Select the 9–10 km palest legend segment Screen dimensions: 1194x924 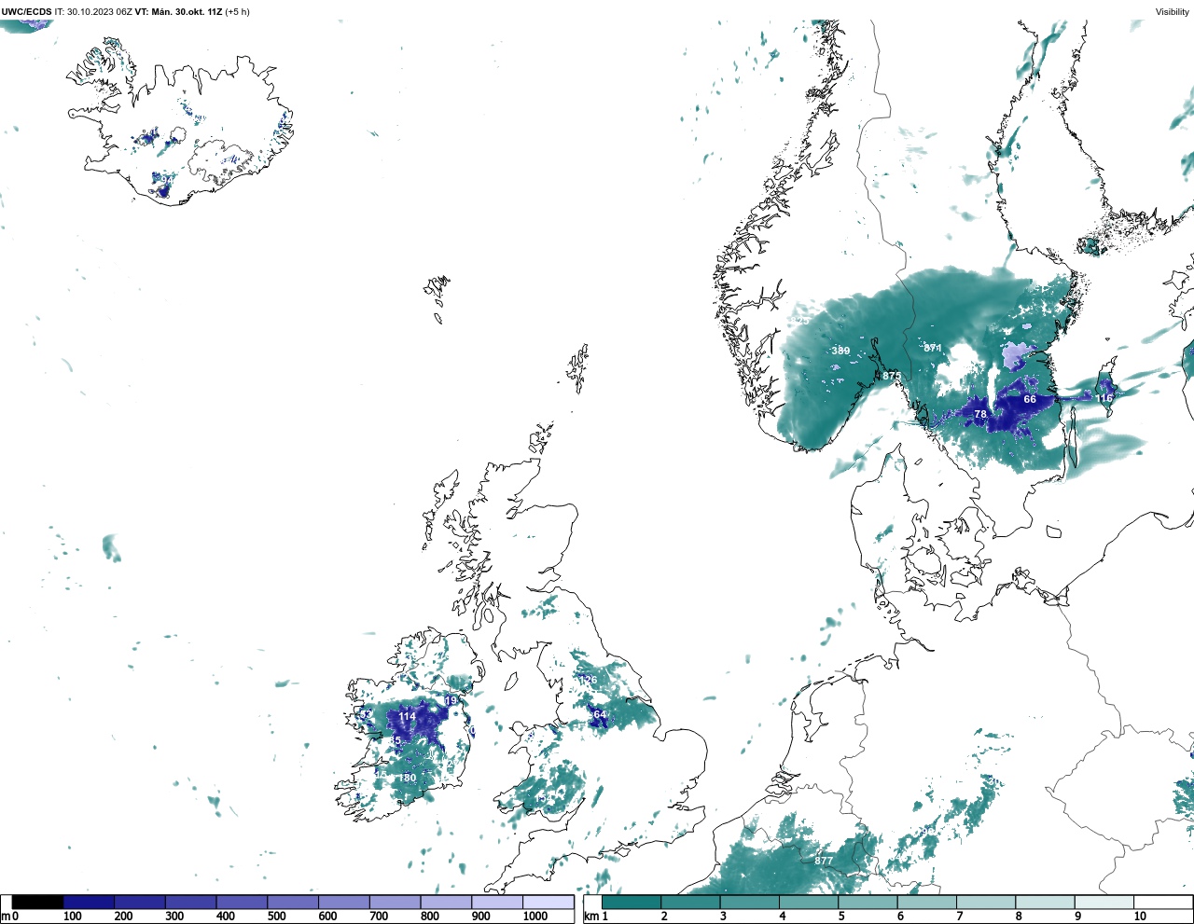(x=1104, y=903)
